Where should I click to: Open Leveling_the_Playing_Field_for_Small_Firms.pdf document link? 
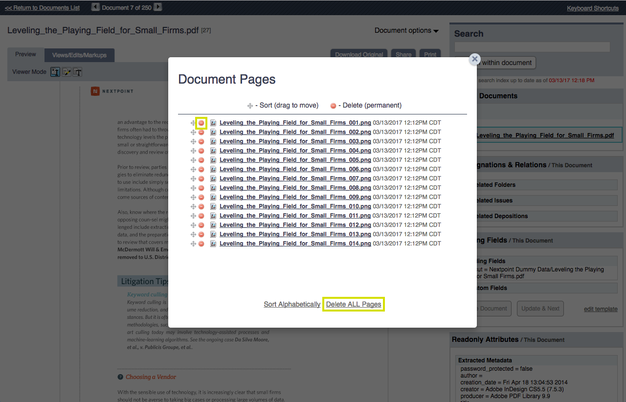tap(545, 135)
